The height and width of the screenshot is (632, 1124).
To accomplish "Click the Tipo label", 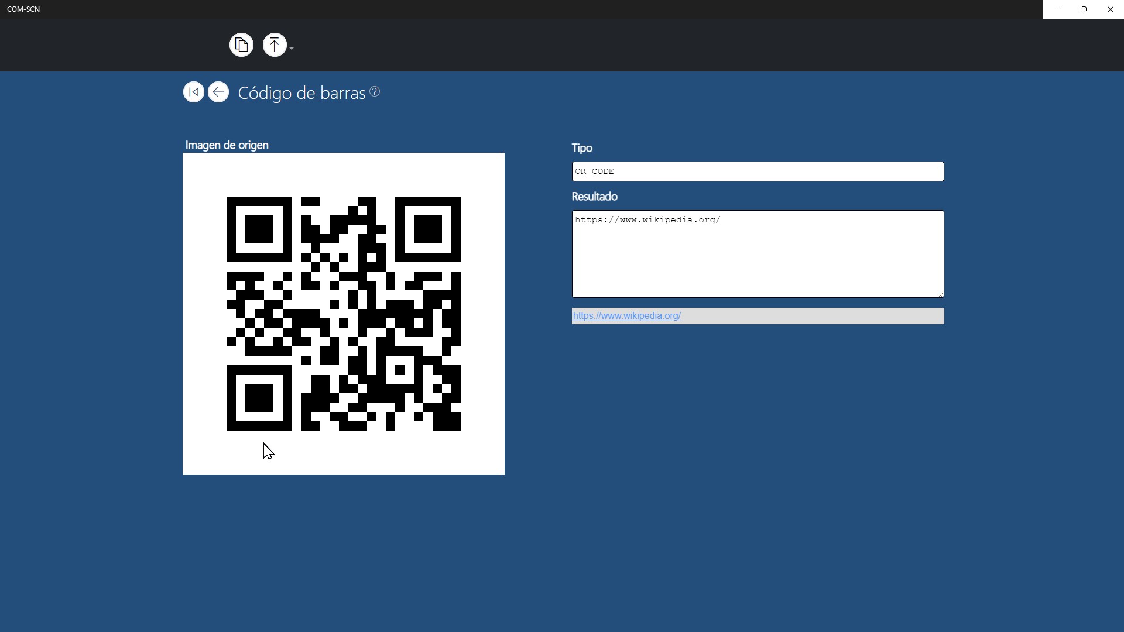I will click(582, 148).
